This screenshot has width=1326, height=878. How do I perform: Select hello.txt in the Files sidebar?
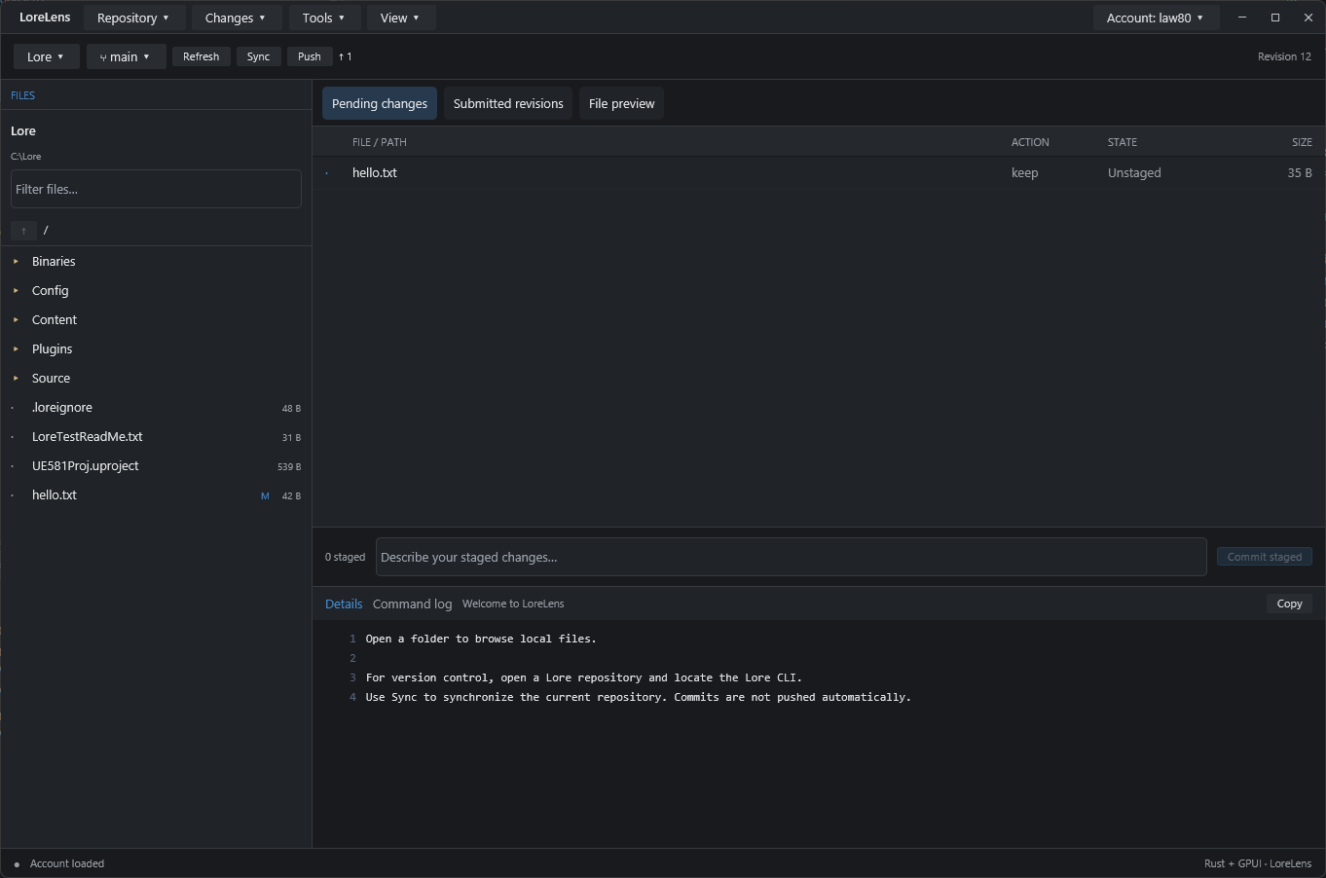click(x=156, y=494)
